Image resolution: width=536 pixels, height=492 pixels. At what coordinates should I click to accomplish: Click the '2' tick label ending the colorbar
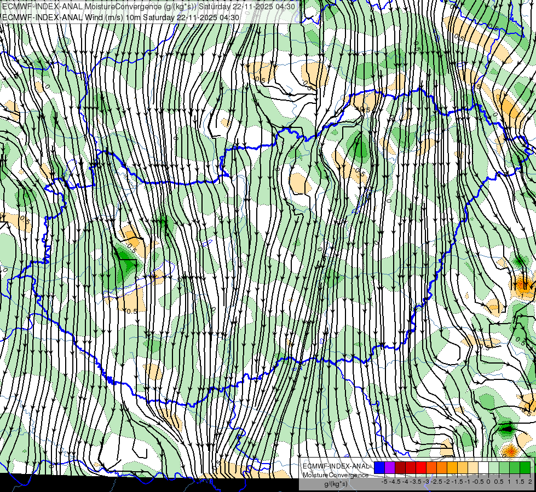530,482
